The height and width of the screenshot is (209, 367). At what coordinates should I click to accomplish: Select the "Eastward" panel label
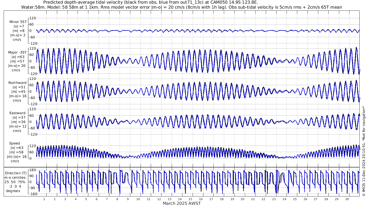click(17, 113)
